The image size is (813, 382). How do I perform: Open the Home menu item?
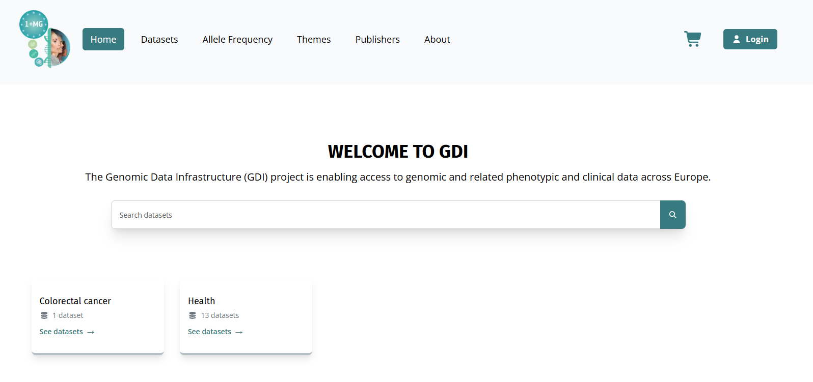103,39
